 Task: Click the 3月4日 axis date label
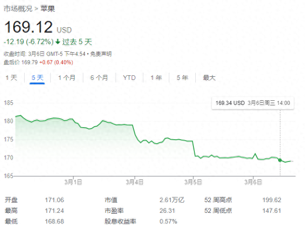[x=135, y=182]
